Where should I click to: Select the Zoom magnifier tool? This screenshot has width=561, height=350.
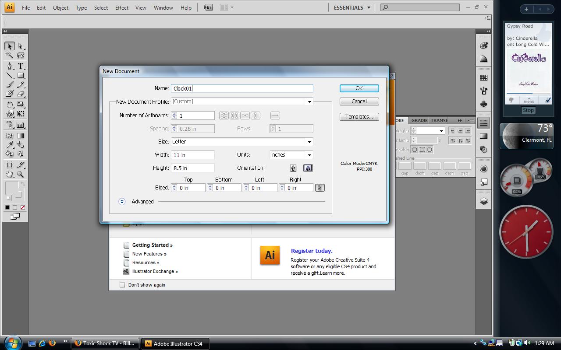tap(21, 174)
